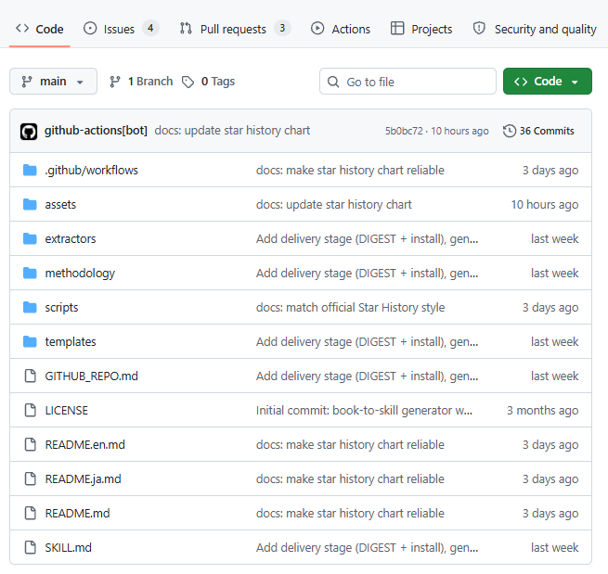Go to the Projects tab

point(421,29)
